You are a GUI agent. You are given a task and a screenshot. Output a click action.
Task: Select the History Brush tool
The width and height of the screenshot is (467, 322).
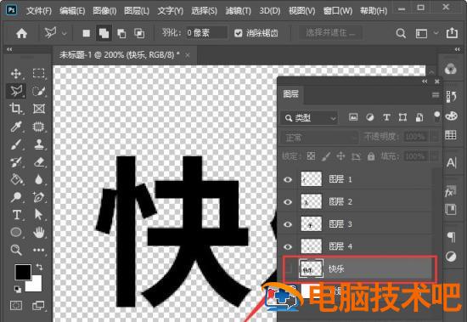(16, 162)
